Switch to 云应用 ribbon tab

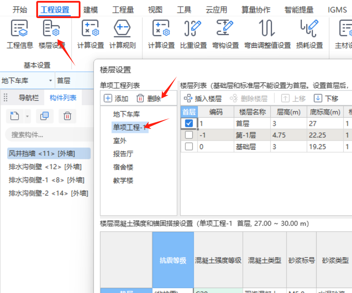pyautogui.click(x=216, y=10)
